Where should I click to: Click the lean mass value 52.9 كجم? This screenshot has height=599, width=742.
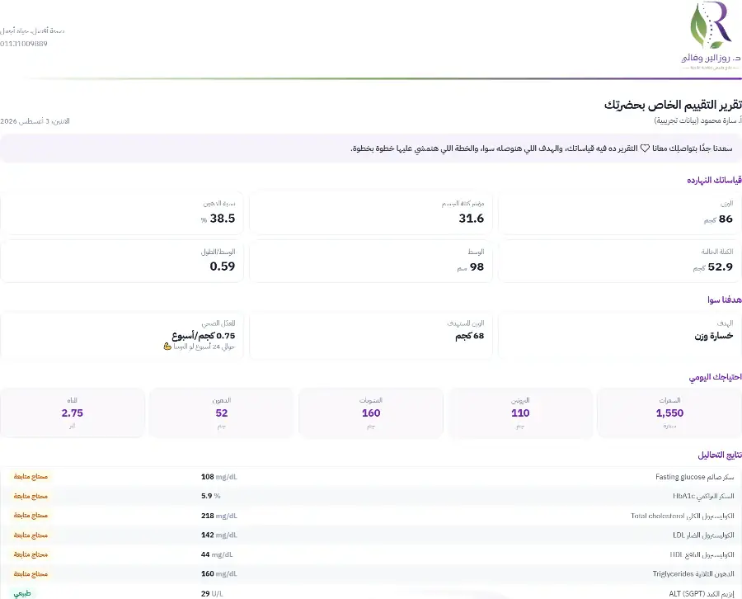coord(712,267)
